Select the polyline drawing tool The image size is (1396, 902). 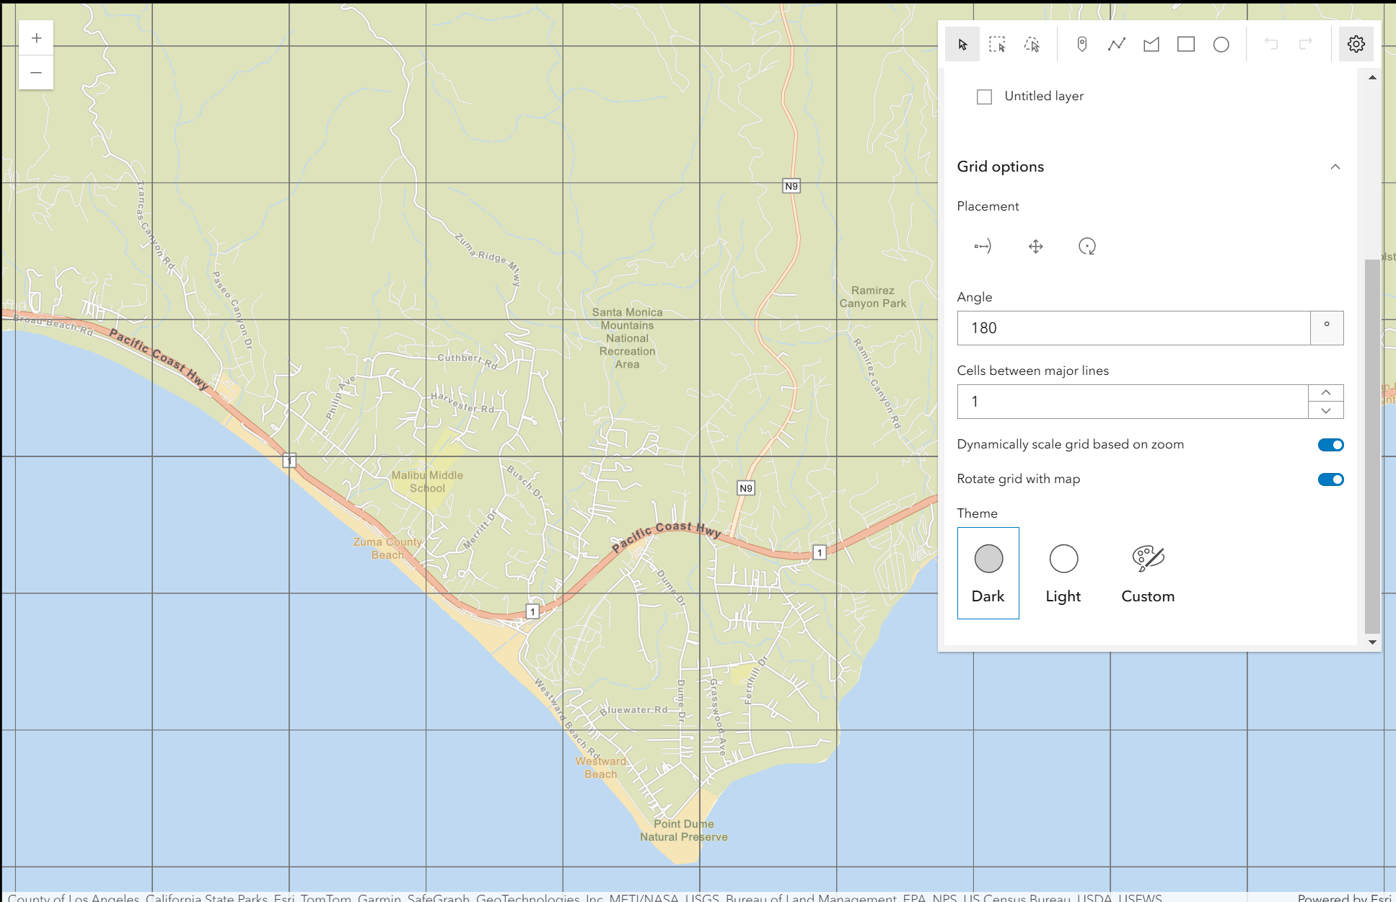click(x=1116, y=44)
